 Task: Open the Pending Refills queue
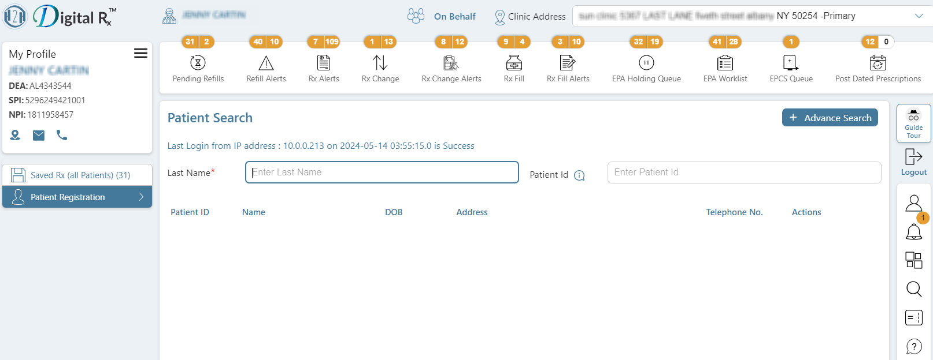(198, 63)
